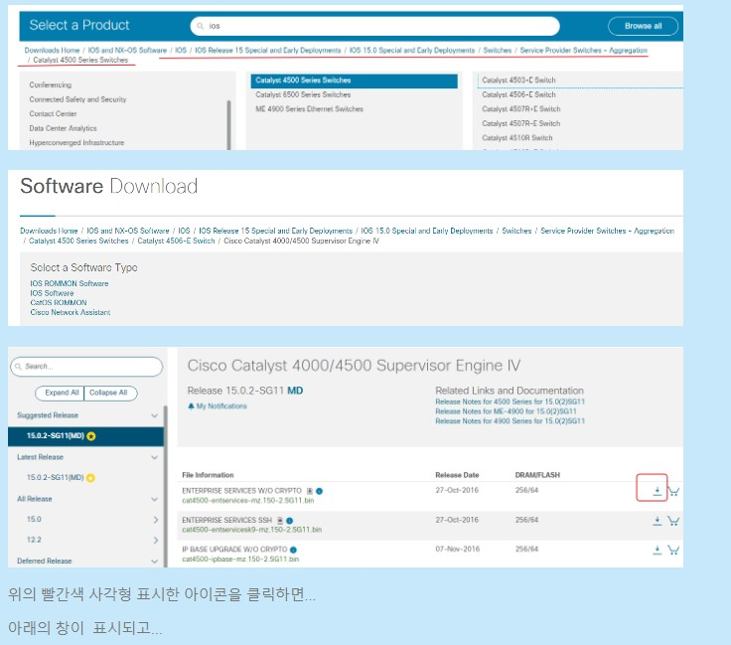This screenshot has width=731, height=645.
Task: Select highlighted 15.0.2-SG11(MD) suggested release
Action: pos(85,436)
